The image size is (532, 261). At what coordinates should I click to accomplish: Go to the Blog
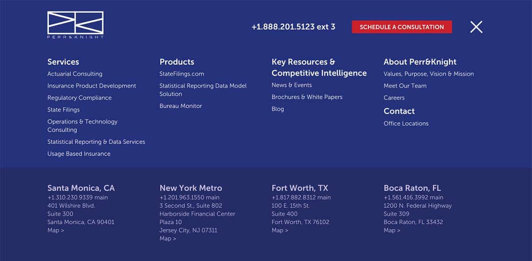click(x=278, y=109)
